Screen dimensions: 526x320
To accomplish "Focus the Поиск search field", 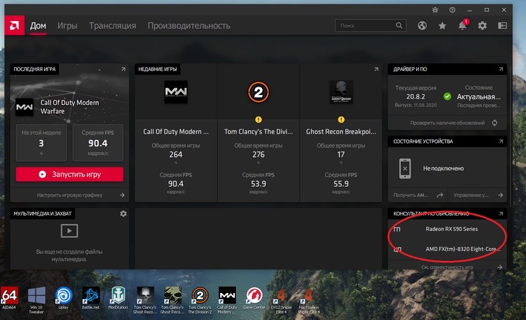I will (370, 26).
